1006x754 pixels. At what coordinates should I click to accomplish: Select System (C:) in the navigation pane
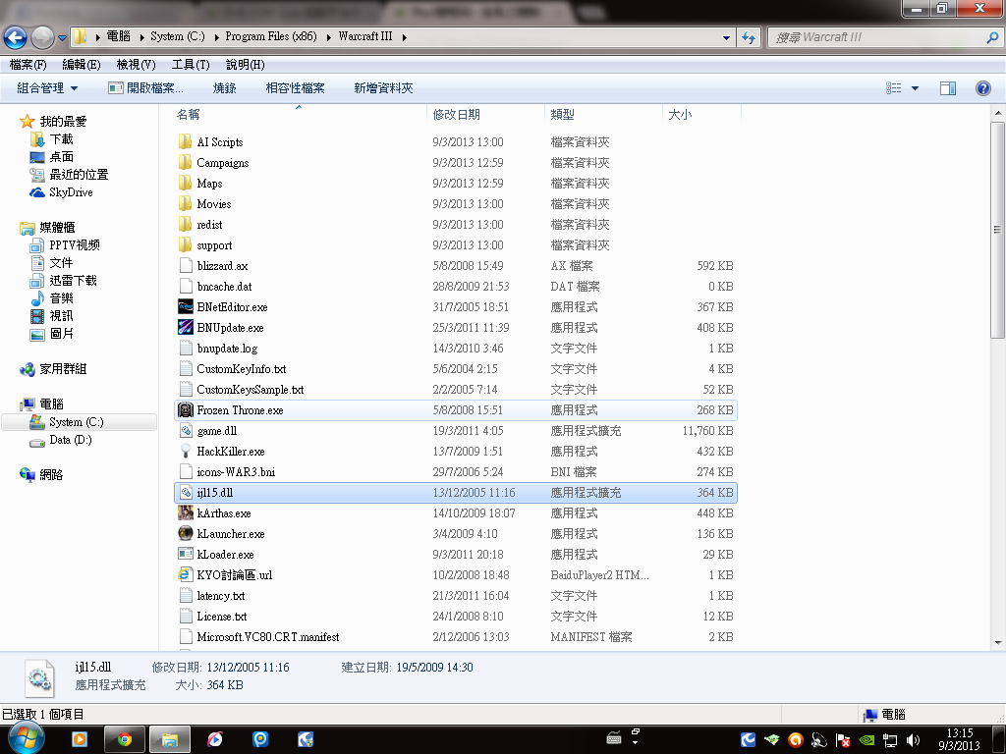pyautogui.click(x=77, y=422)
